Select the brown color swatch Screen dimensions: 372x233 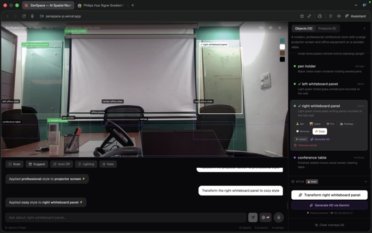(282, 53)
